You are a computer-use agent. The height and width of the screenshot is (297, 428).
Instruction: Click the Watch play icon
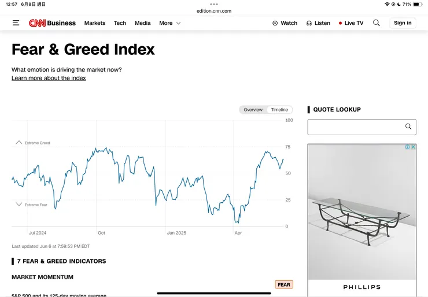click(275, 23)
